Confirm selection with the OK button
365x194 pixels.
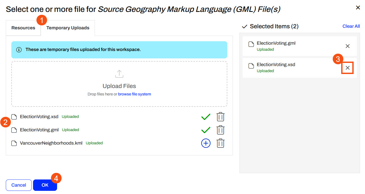(45, 185)
